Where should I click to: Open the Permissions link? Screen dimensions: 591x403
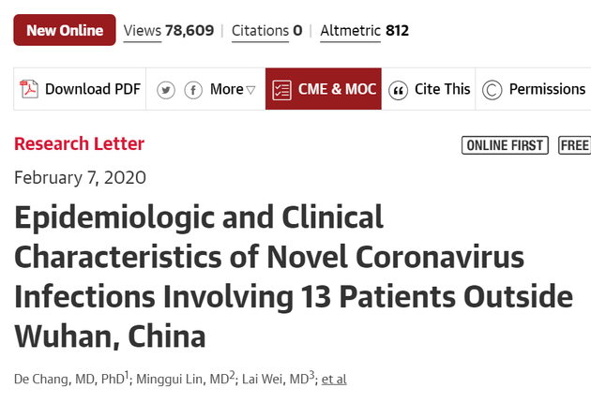coord(547,89)
